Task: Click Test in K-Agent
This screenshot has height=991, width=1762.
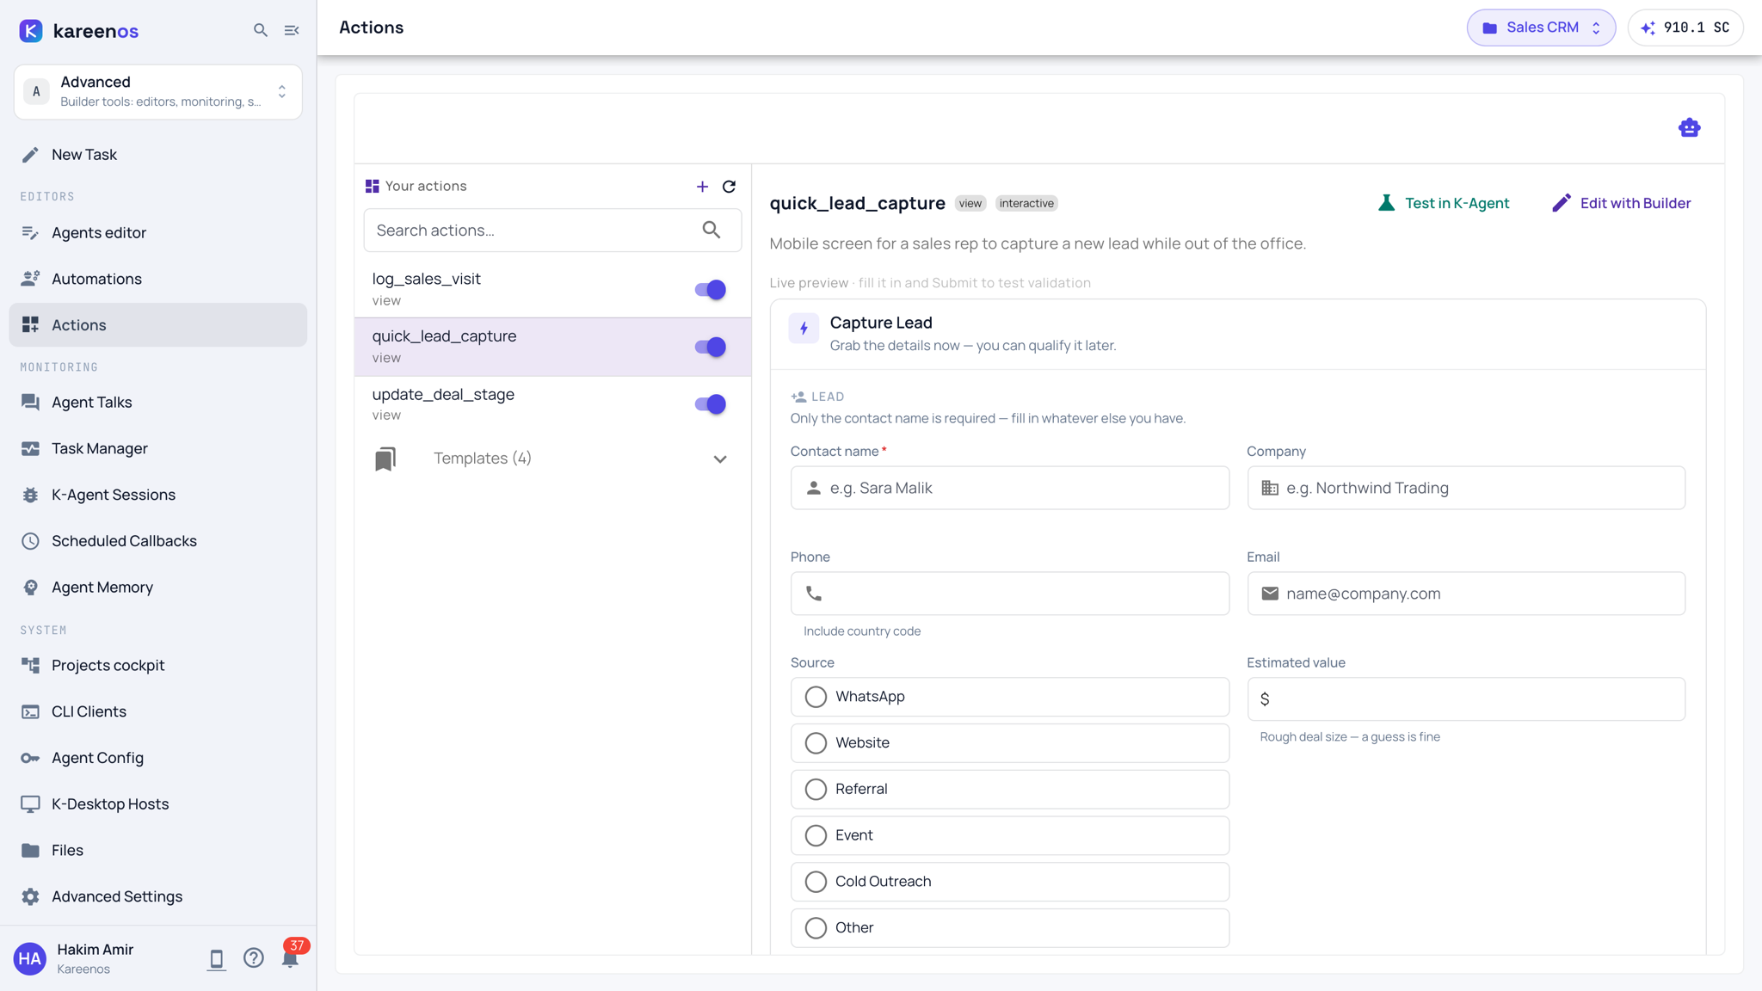Action: click(1443, 203)
